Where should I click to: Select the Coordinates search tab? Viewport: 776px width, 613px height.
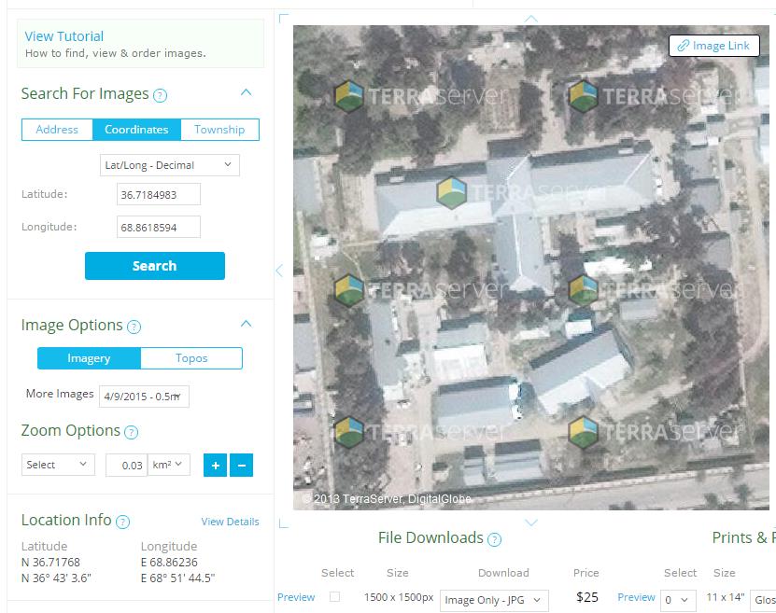pyautogui.click(x=136, y=130)
